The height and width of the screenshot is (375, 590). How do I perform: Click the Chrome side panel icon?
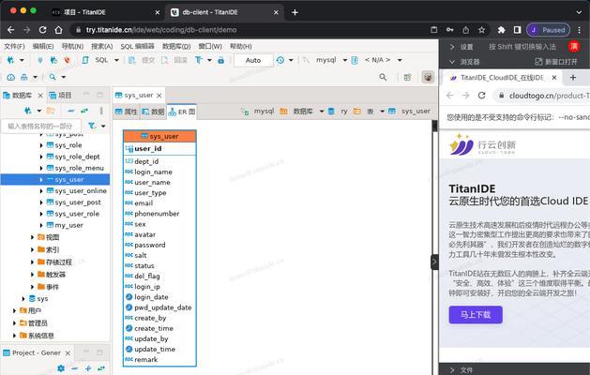point(517,30)
